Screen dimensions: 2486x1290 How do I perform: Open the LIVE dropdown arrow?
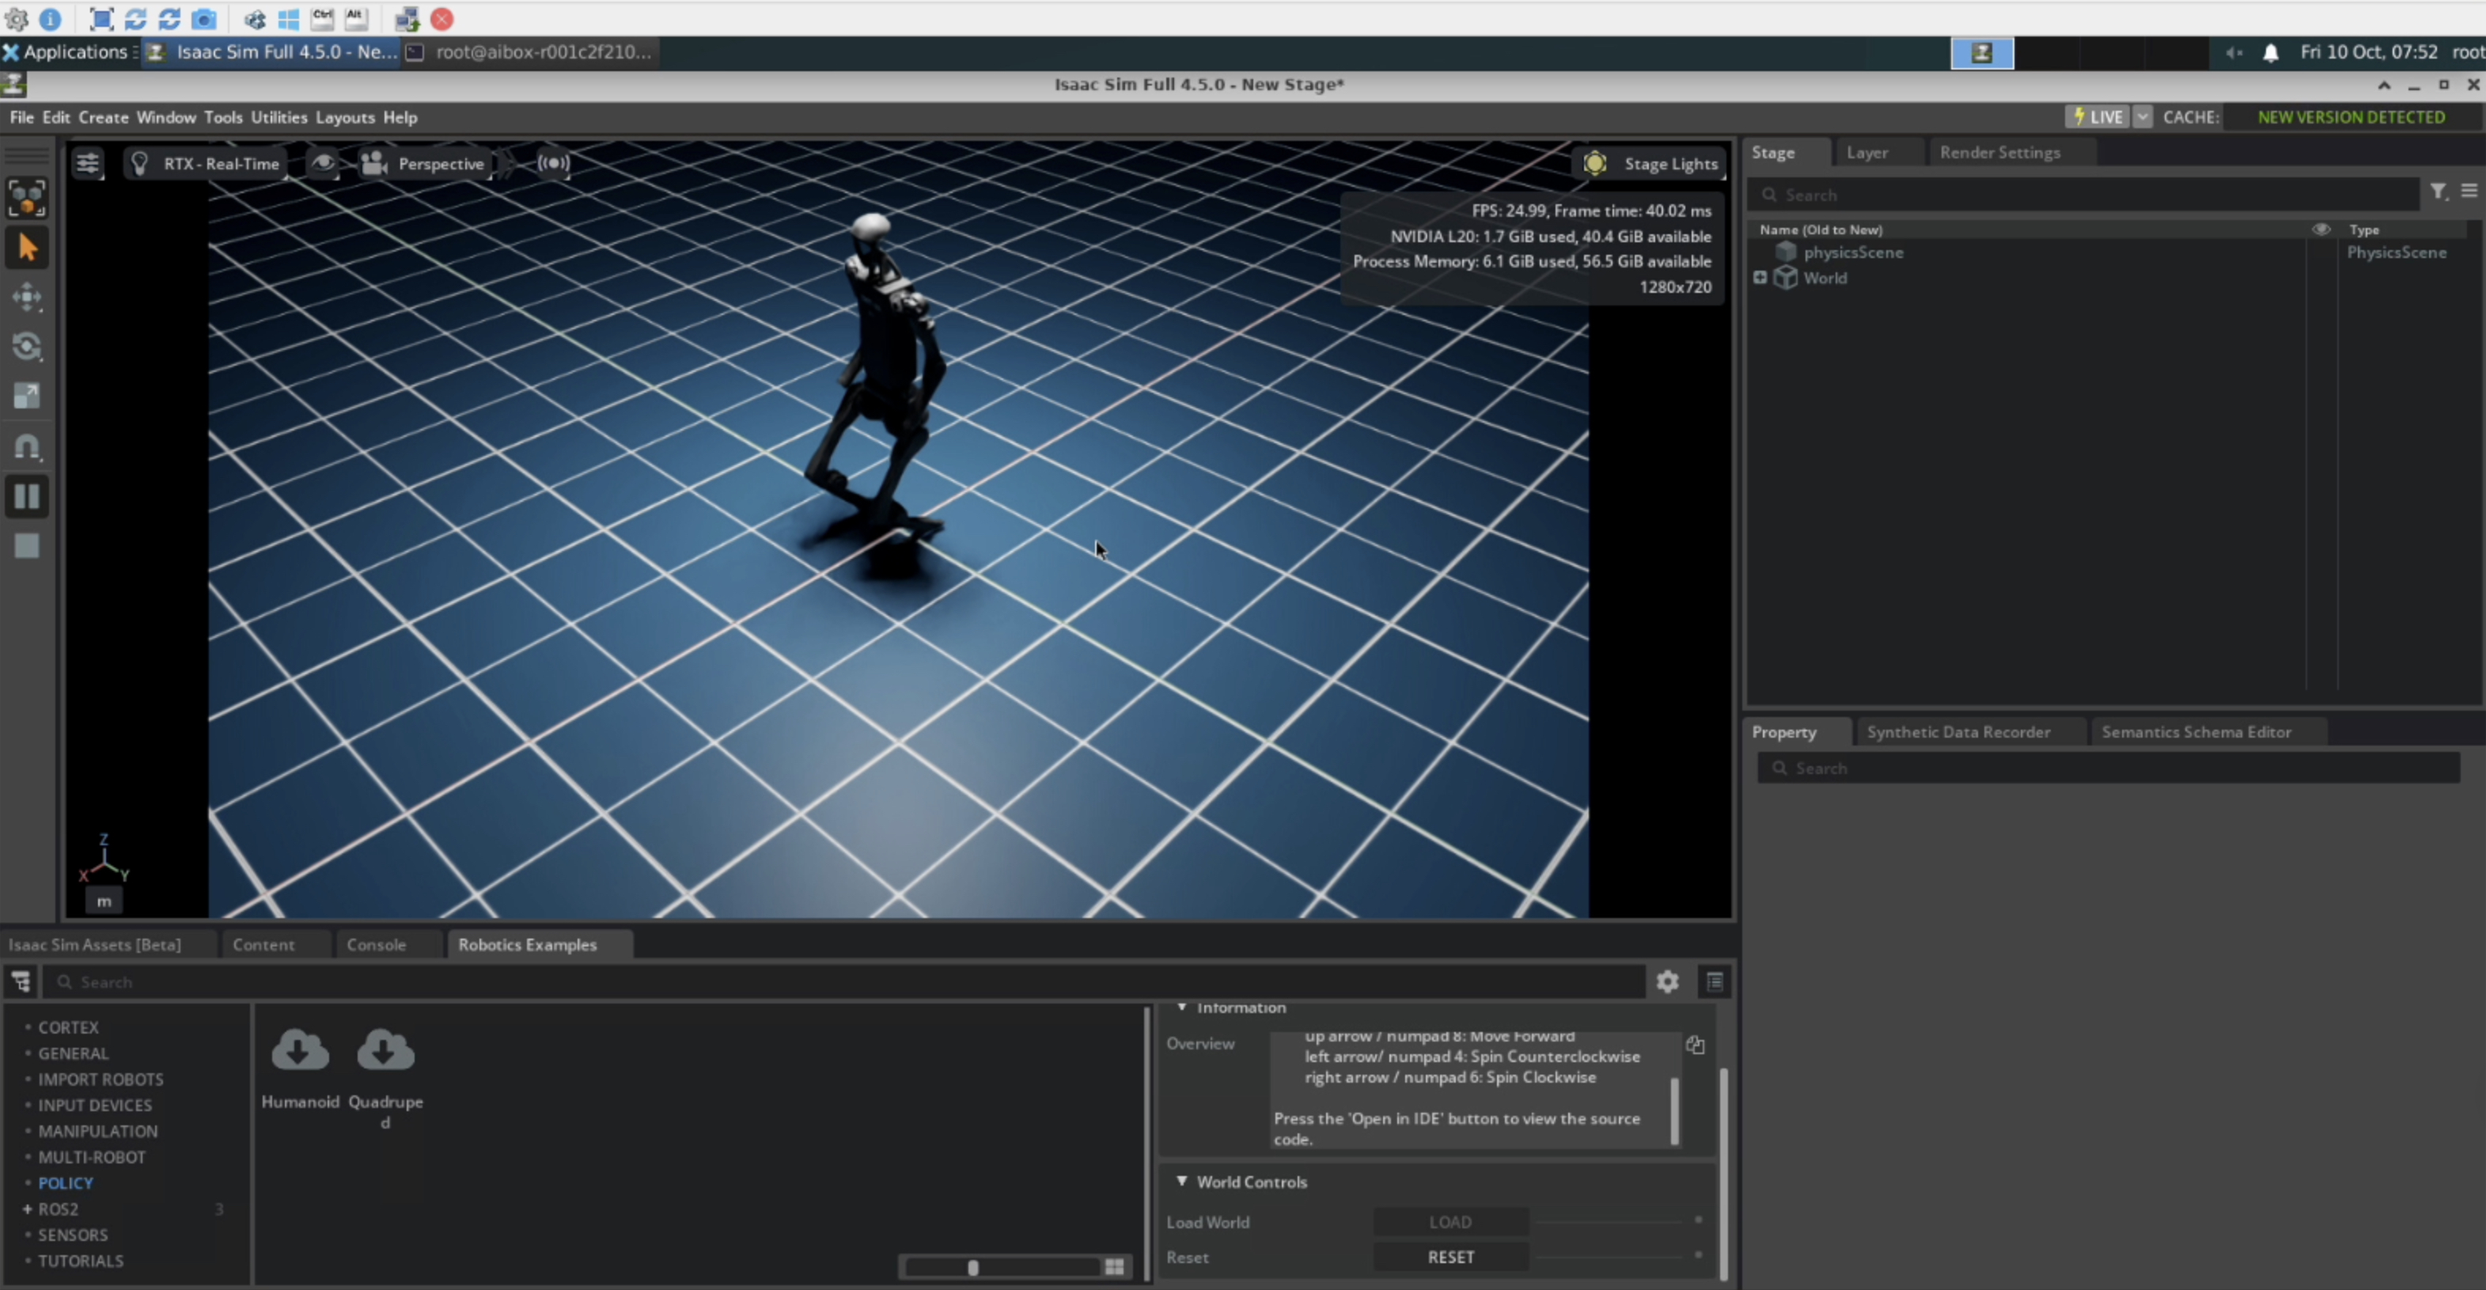(x=2143, y=117)
